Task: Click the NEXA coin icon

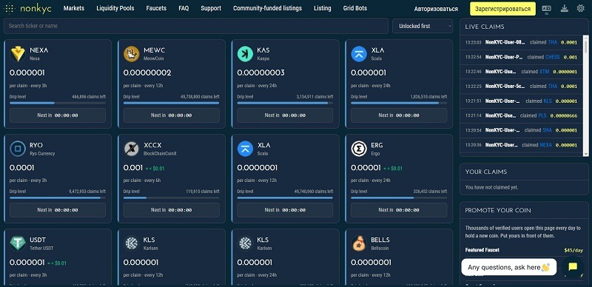Action: tap(18, 54)
